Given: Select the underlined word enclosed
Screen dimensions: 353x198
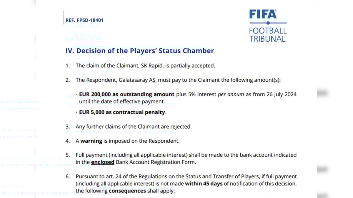Looking at the screenshot, I should click(x=103, y=162).
